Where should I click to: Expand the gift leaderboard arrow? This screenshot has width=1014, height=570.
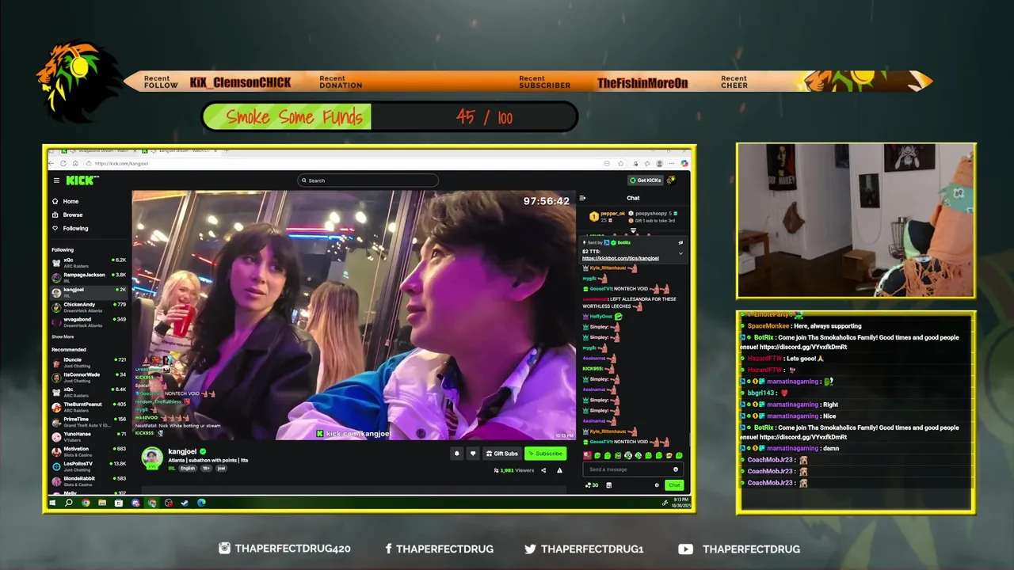(x=633, y=230)
